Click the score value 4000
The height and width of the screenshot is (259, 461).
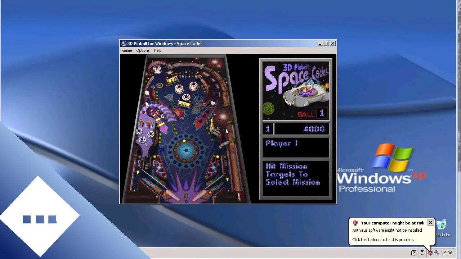click(314, 129)
